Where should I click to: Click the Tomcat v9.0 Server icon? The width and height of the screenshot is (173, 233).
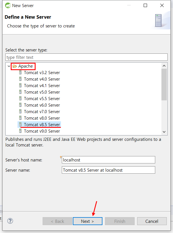pyautogui.click(x=20, y=131)
